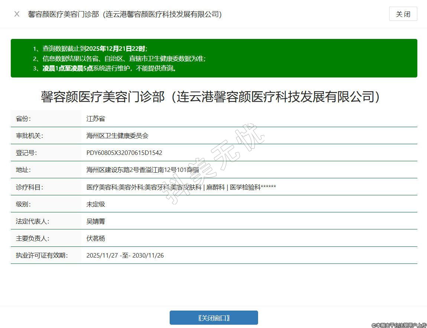Image resolution: width=427 pixels, height=328 pixels.
Task: Click registration number PDY60805X32070615D1542
Action: pyautogui.click(x=124, y=153)
